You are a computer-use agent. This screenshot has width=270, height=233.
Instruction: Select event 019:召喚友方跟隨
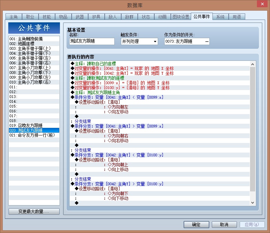(34, 125)
